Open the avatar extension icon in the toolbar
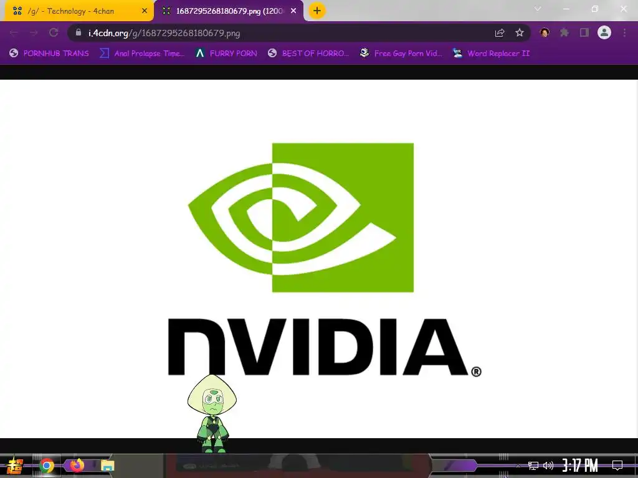 545,32
